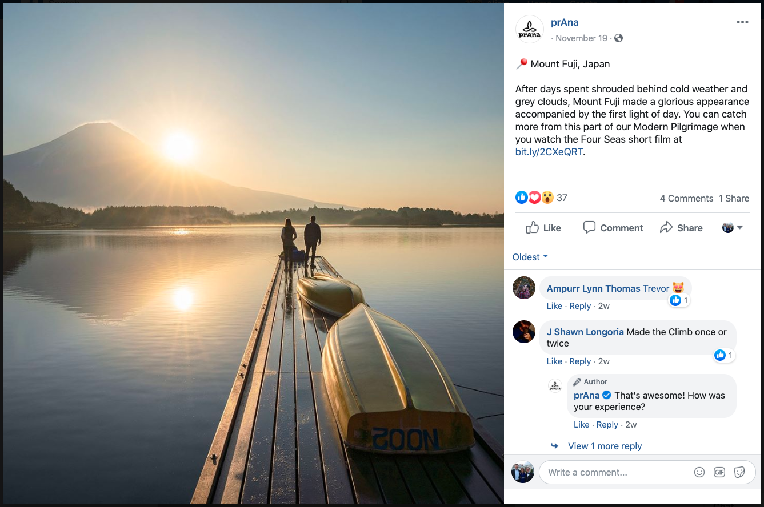
Task: Click the privacy globe icon
Action: tap(618, 38)
